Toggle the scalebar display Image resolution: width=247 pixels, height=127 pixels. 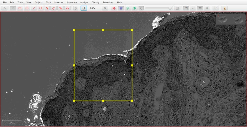tap(200, 8)
